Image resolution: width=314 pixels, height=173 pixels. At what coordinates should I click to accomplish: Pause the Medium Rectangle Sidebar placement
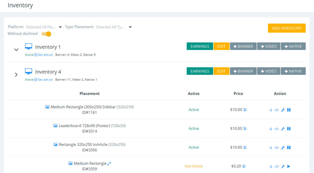pos(289,110)
